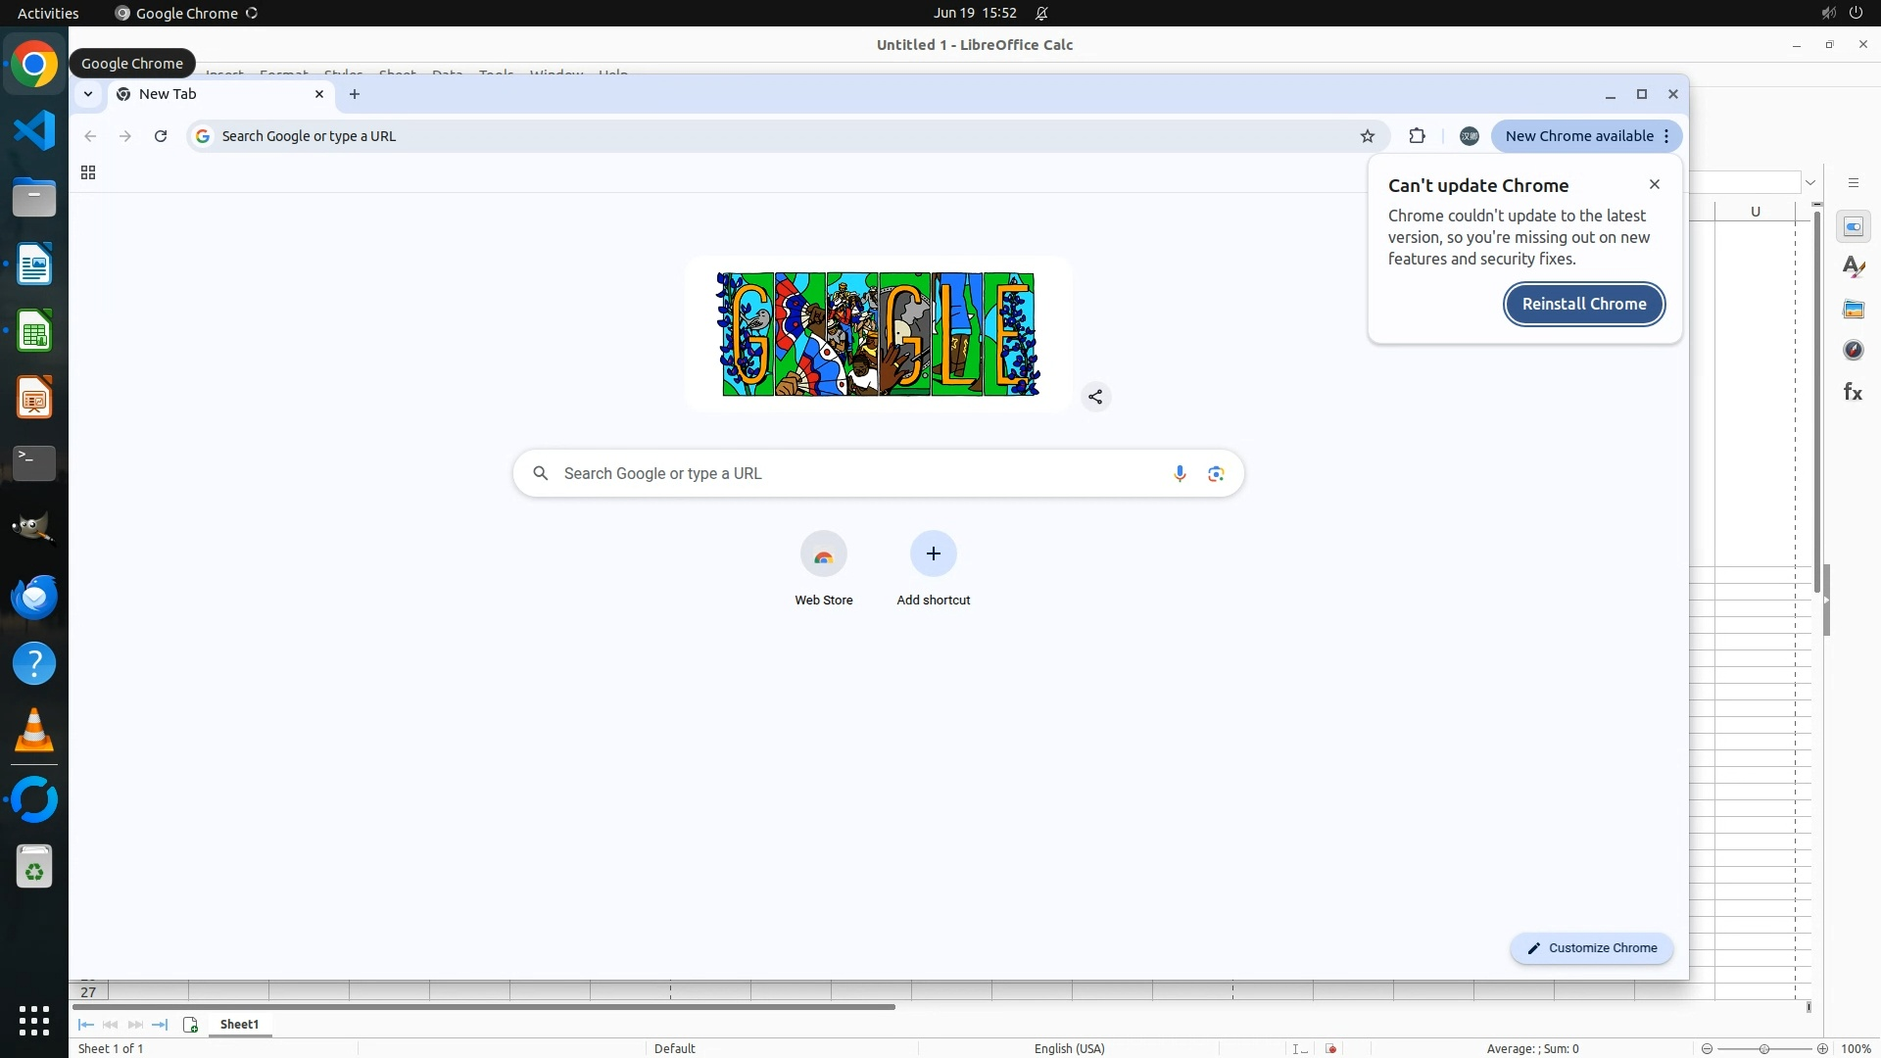
Task: Open a new tab with plus button
Action: (x=355, y=94)
